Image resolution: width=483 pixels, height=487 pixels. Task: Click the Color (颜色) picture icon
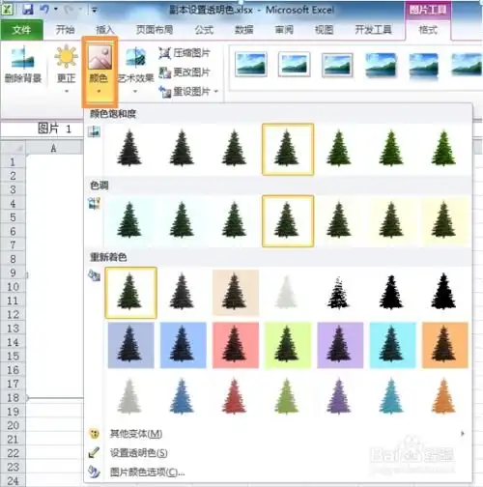coord(99,57)
